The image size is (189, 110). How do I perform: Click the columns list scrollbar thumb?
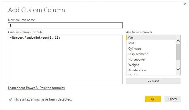point(178,51)
